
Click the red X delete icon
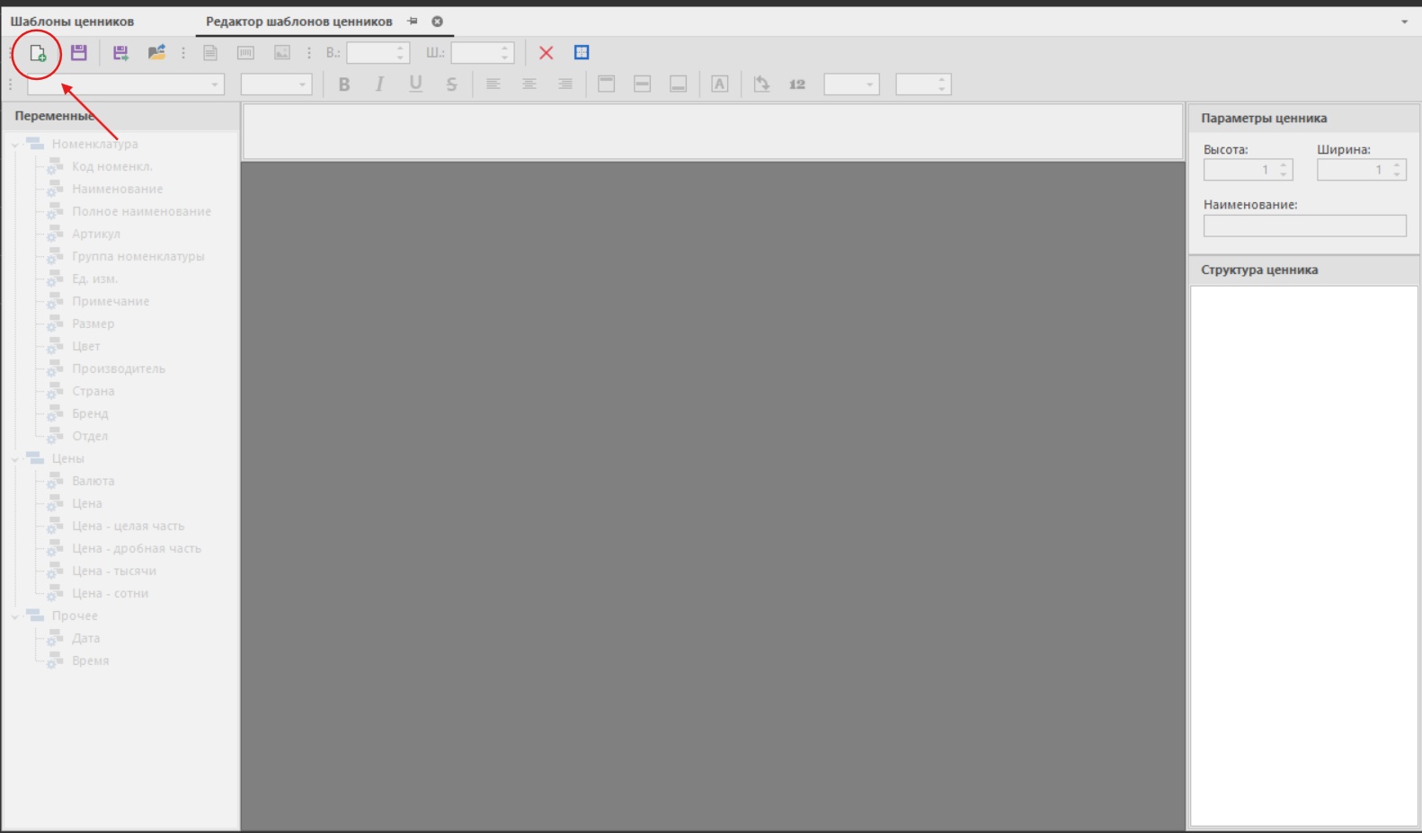click(x=546, y=53)
